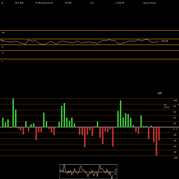Click the -100 label on MR axis
This screenshot has height=179, width=179.
175,158
